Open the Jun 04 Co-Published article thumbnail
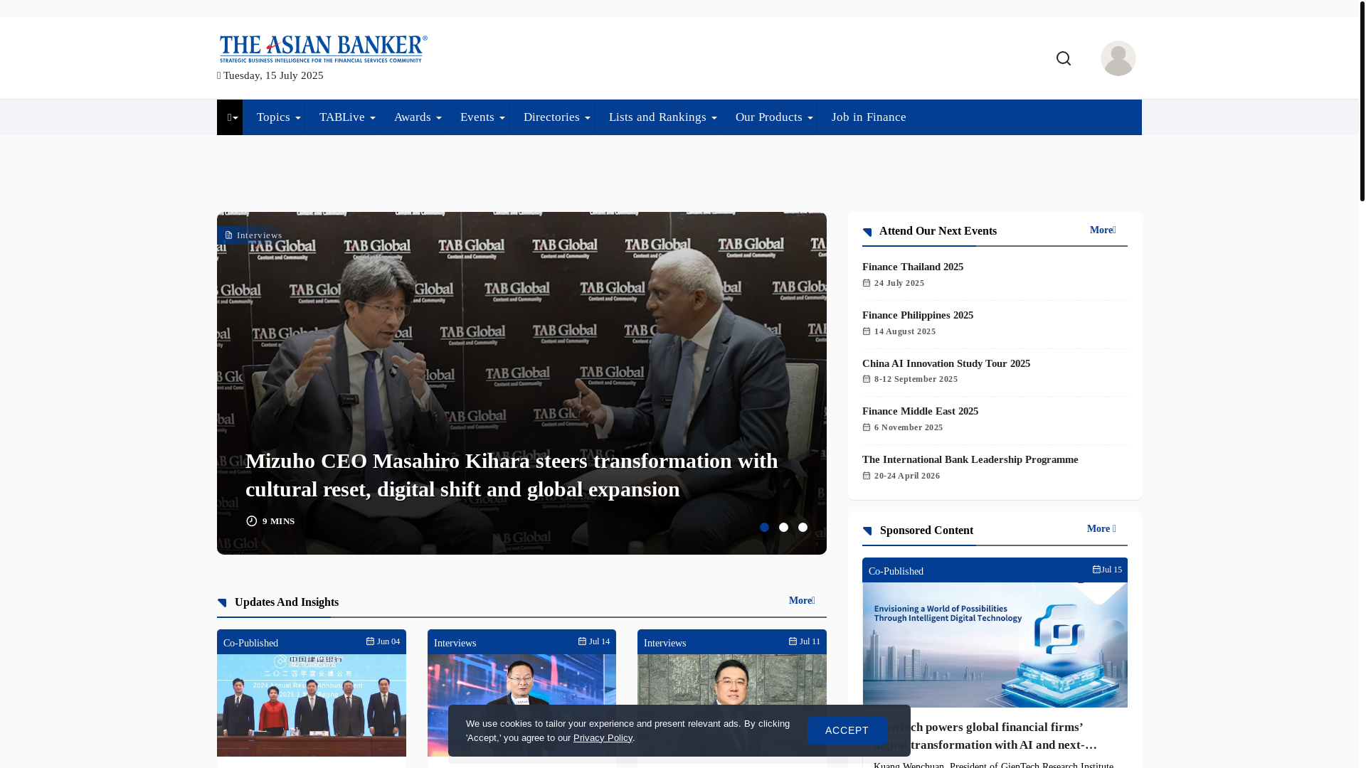This screenshot has height=768, width=1366. coord(312,705)
